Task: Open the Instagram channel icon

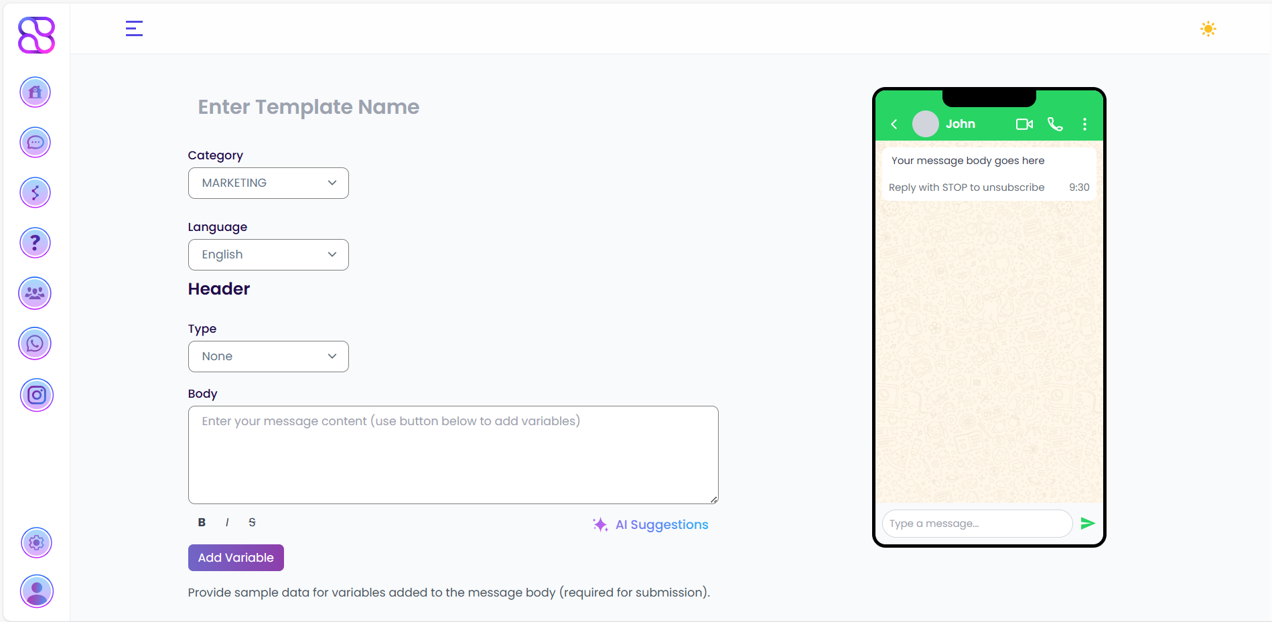Action: point(36,395)
